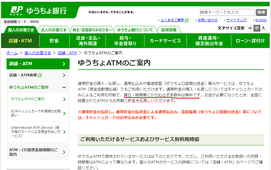Click the external-link icon beside 店舗・ATM検索
The height and width of the screenshot is (170, 271).
(40, 75)
